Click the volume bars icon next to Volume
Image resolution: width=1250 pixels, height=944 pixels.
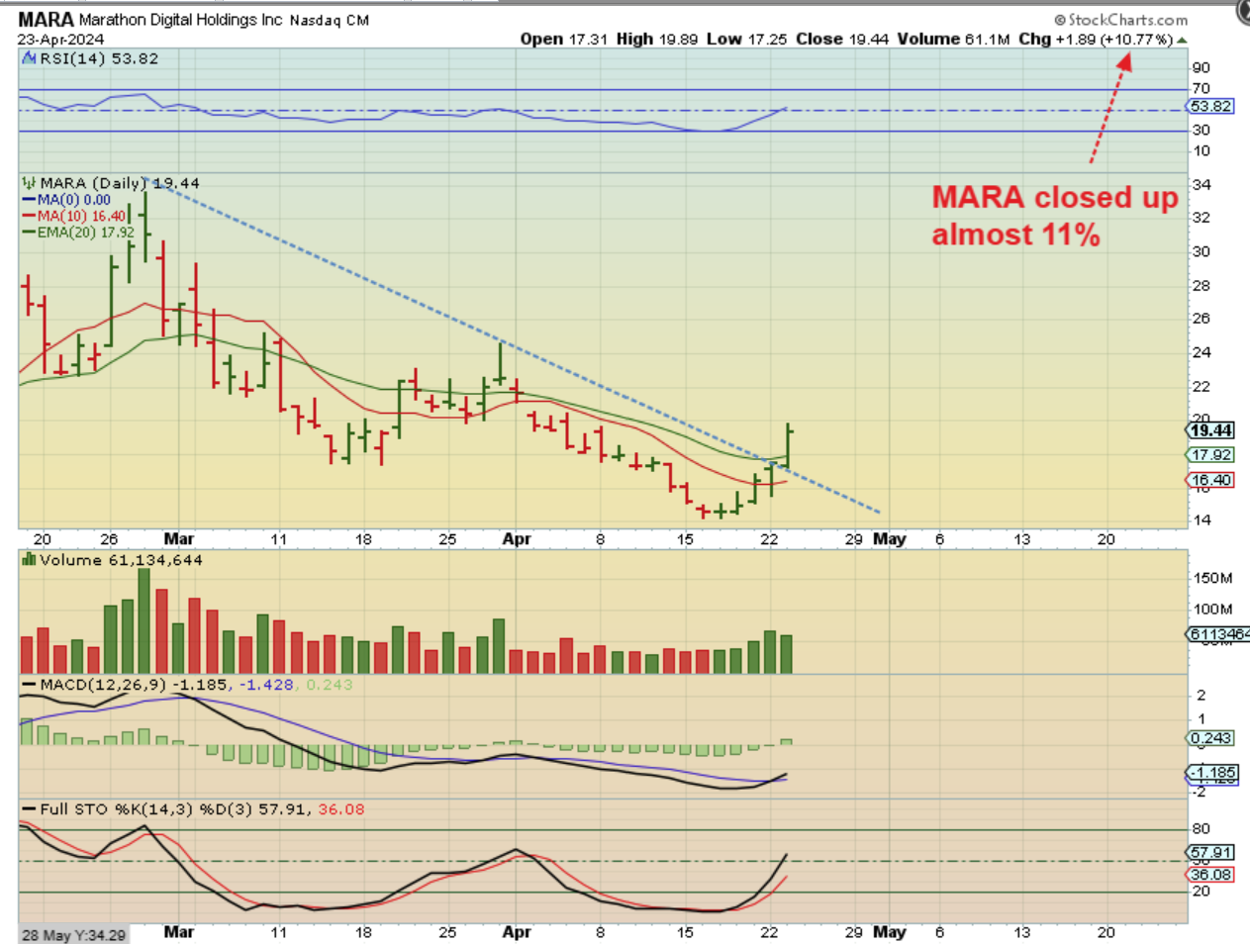point(30,560)
